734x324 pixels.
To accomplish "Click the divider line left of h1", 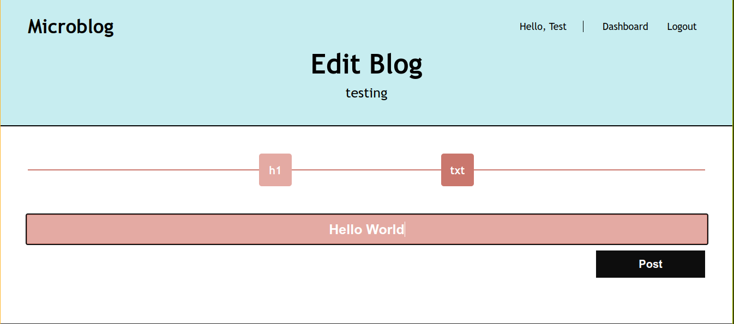I will point(142,170).
